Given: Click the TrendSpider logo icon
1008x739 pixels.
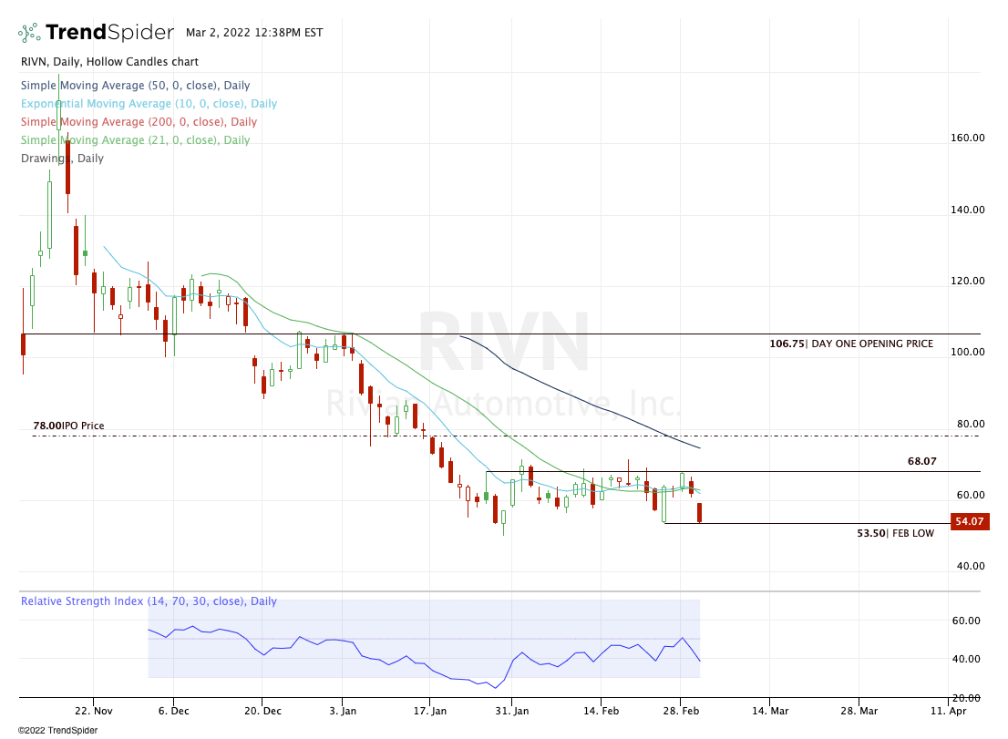Looking at the screenshot, I should pos(29,33).
